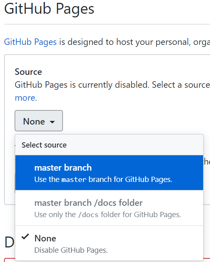Image resolution: width=210 pixels, height=262 pixels.
Task: Follow the blue 'more.' link
Action: [25, 98]
